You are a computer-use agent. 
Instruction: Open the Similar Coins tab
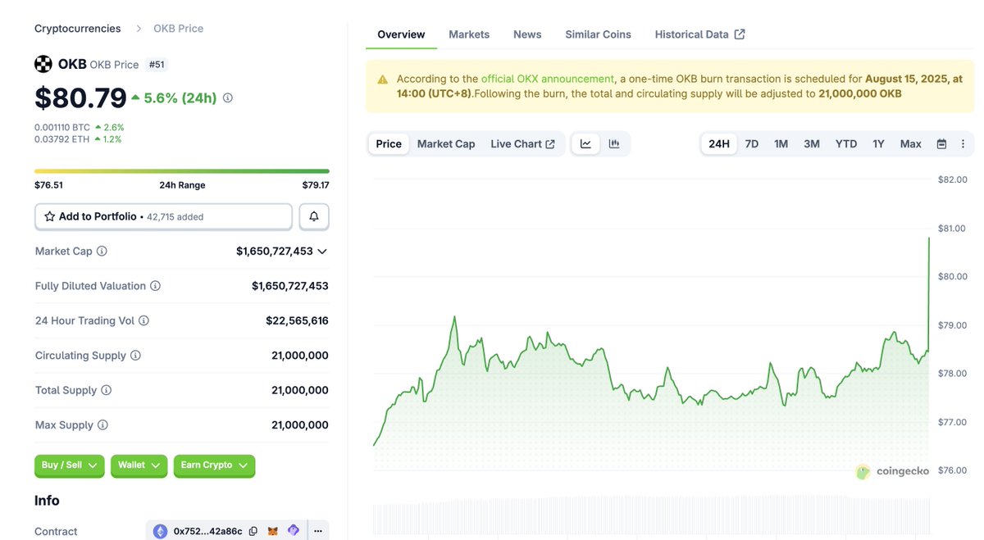[598, 34]
